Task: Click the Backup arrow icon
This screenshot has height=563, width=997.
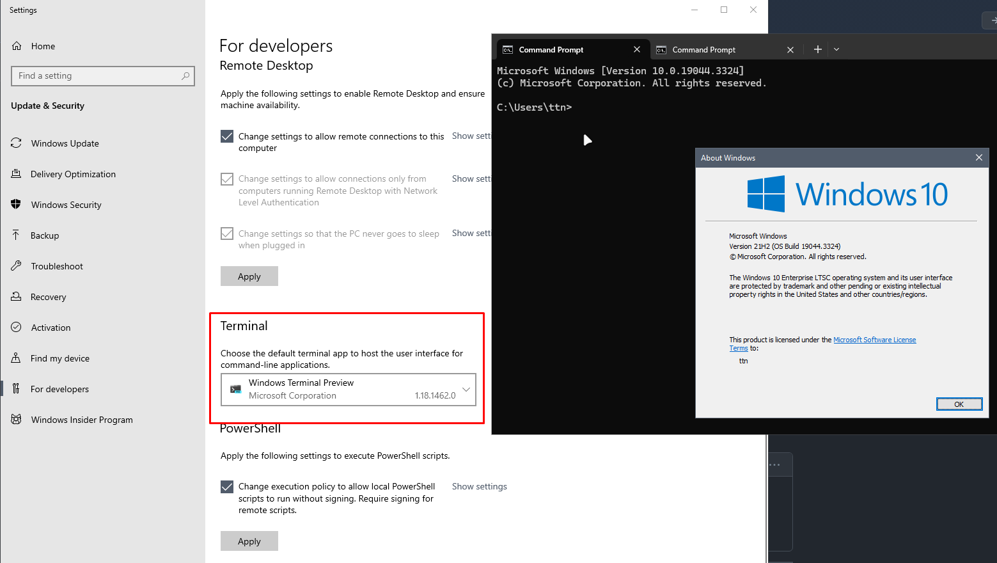Action: pos(17,235)
